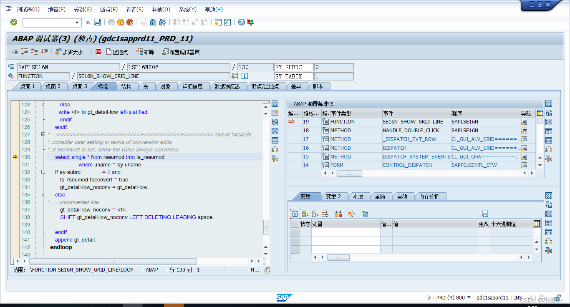Click the navigation icon in the HANDLE_DOUBLE_CLICK row
The height and width of the screenshot is (307, 570).
(x=524, y=131)
